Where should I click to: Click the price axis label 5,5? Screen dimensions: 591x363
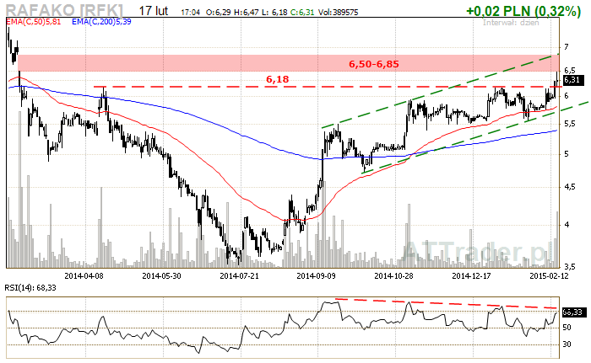tap(570, 124)
